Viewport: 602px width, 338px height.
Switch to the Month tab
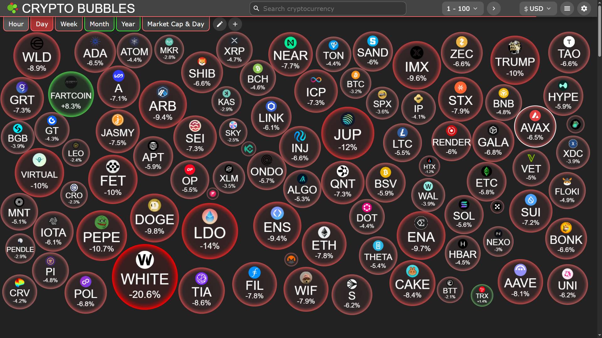[x=99, y=24]
